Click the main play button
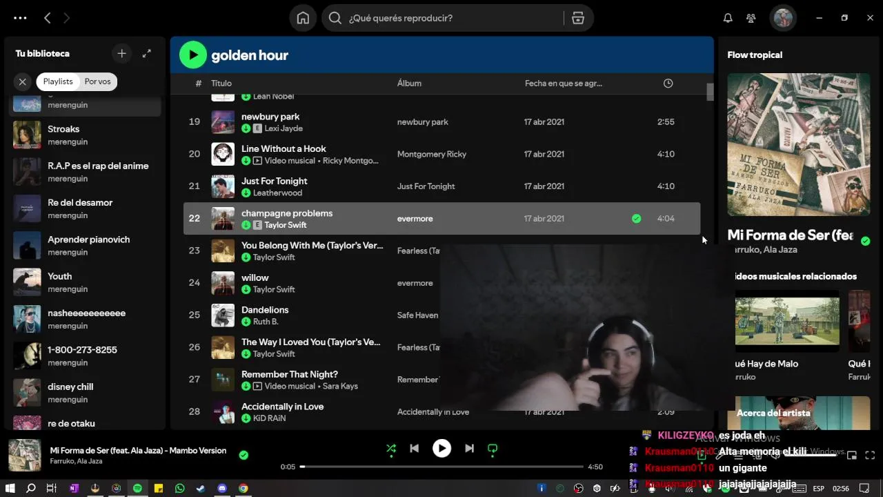883x497 pixels. click(441, 449)
